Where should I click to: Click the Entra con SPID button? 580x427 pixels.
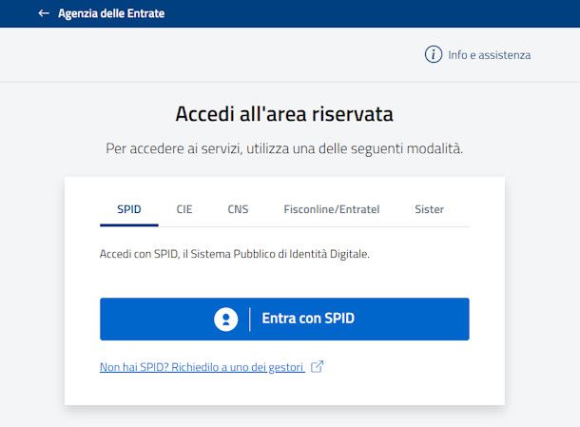click(x=284, y=319)
